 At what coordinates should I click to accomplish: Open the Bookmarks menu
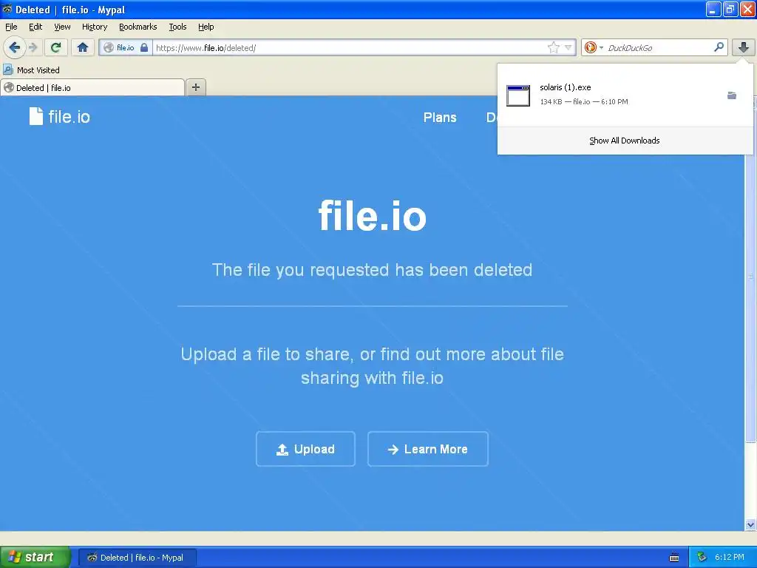138,27
